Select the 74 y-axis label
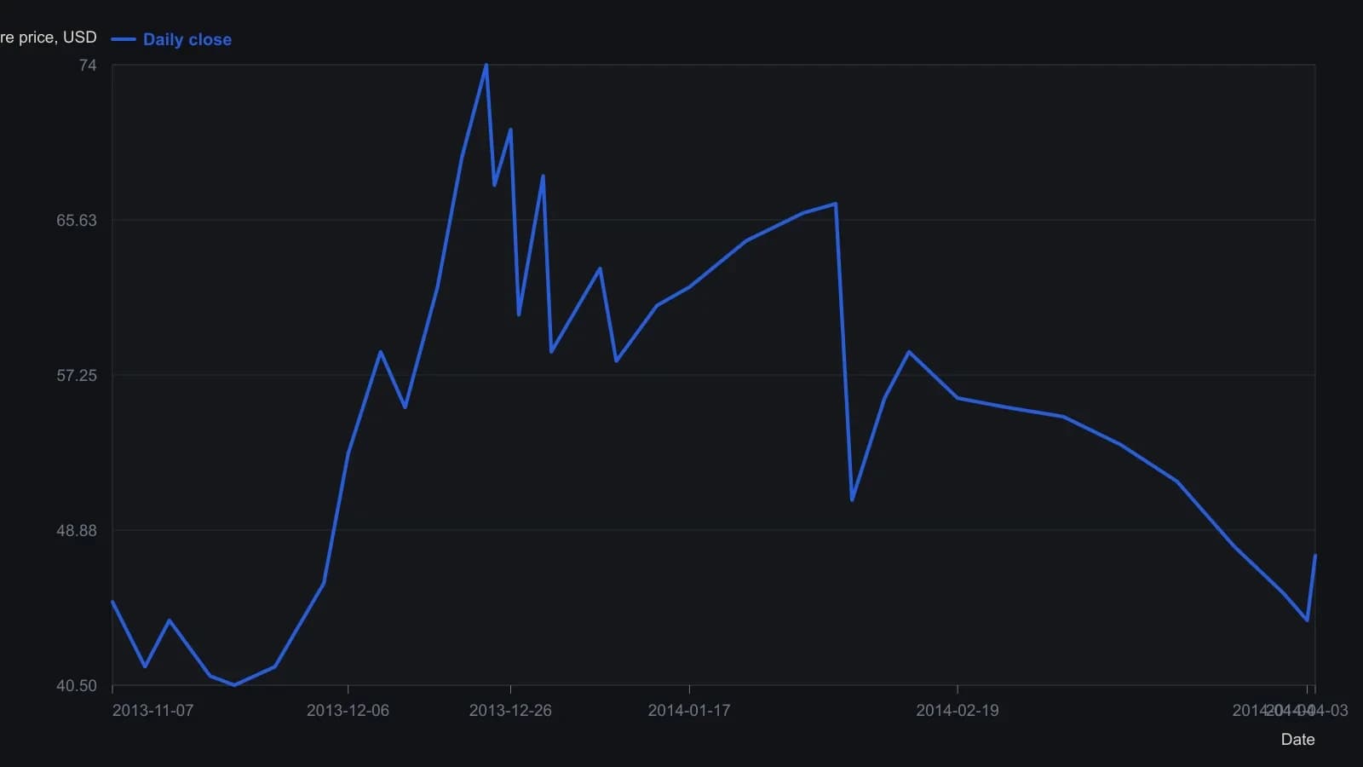 [x=88, y=66]
